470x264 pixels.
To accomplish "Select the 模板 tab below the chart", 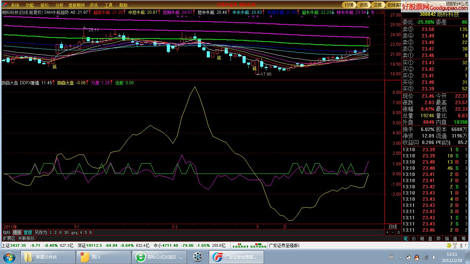I will (17, 232).
